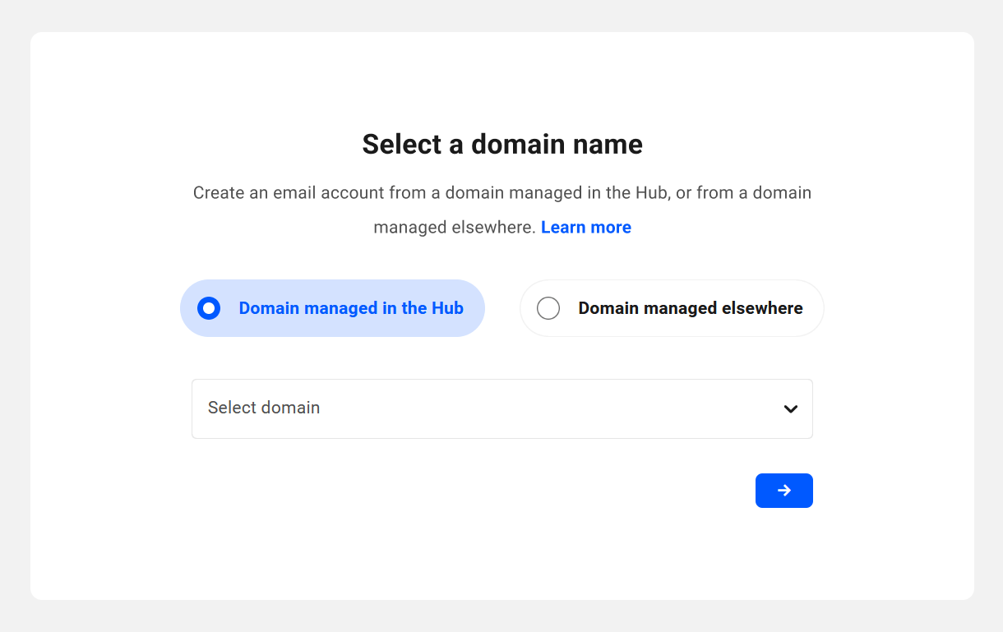Click the 'Select a domain name' heading
This screenshot has height=632, width=1003.
coord(502,145)
